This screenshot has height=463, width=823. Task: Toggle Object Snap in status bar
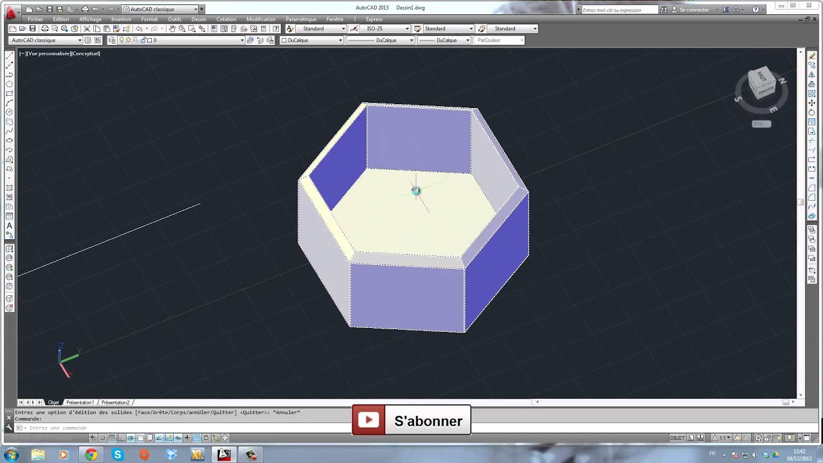coord(140,438)
